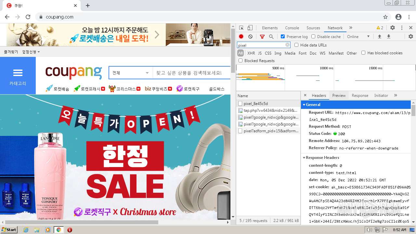Bookmark this page with the star
This screenshot has height=234, width=416.
pos(385,17)
